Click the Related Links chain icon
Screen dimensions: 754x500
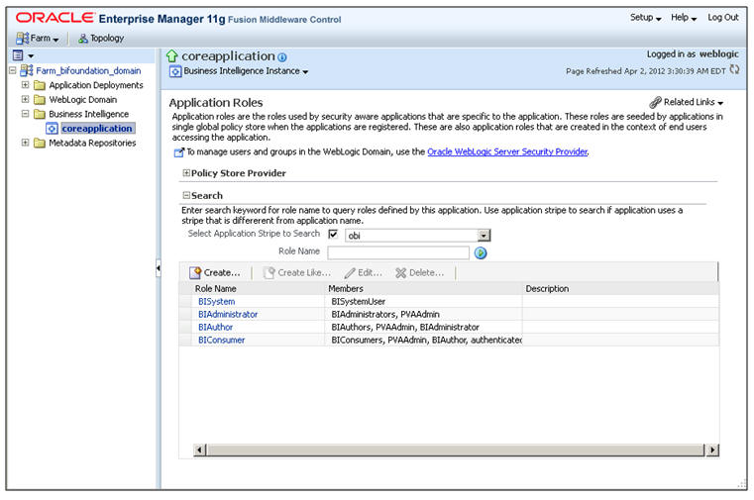point(655,102)
